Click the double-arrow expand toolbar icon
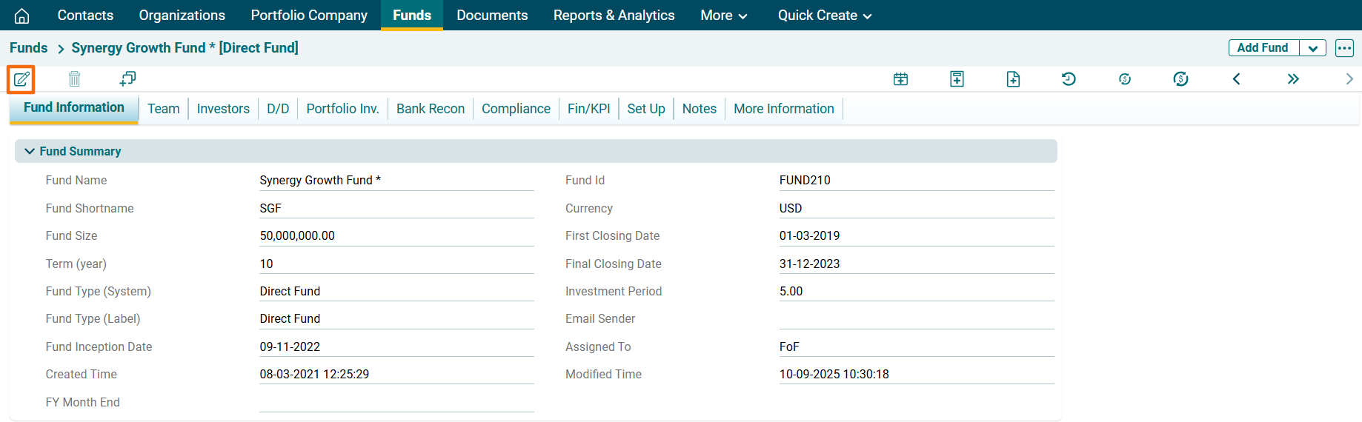 tap(1293, 79)
